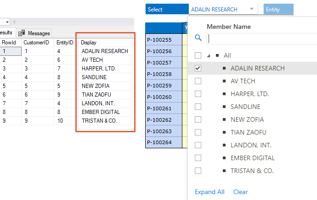Click the search magnifier icon
The width and height of the screenshot is (317, 200).
coord(198,38)
